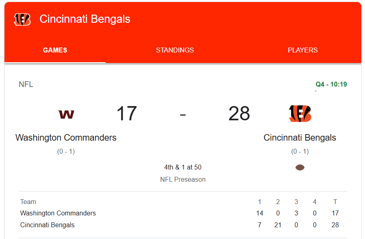This screenshot has height=239, width=365.
Task: Click Cincinnati Bengals row in scoring table
Action: pos(183,225)
